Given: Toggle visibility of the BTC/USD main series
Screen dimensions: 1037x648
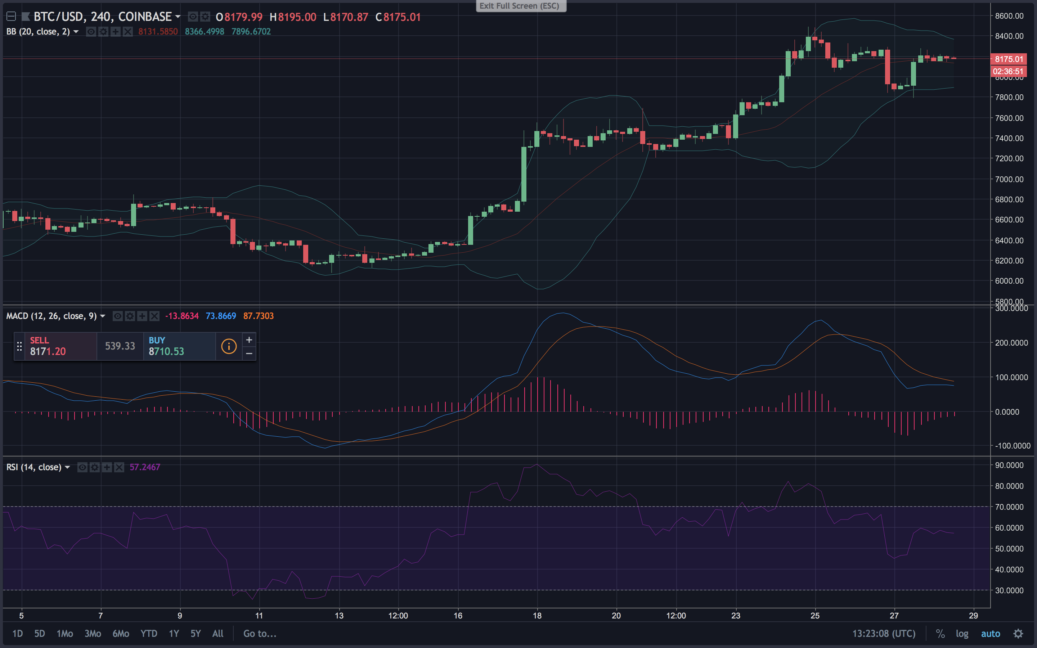Looking at the screenshot, I should tap(193, 17).
